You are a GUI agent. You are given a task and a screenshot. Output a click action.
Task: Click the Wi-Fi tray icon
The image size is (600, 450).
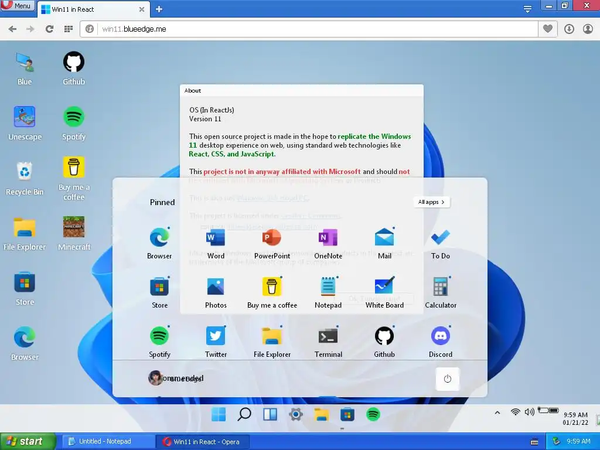click(x=516, y=412)
